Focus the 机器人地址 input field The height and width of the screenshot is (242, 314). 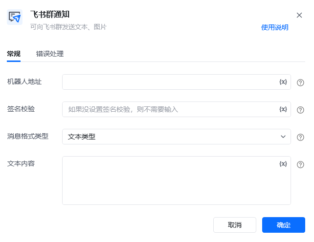pos(177,82)
